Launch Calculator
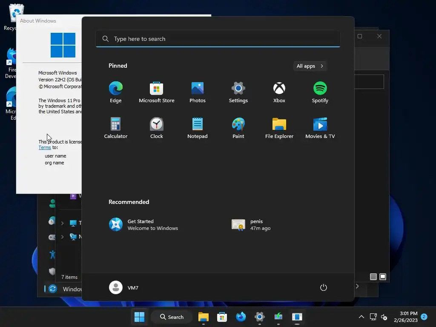This screenshot has height=327, width=436. coord(116,128)
